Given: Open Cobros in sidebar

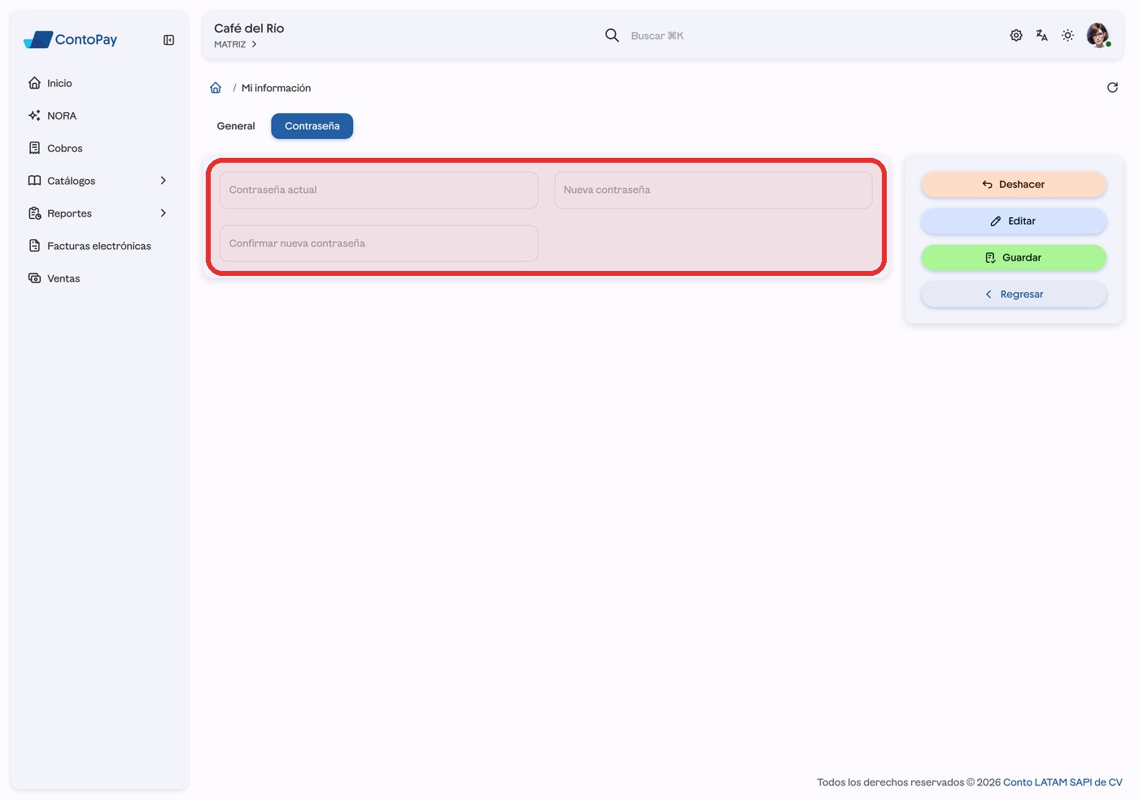Looking at the screenshot, I should point(98,148).
